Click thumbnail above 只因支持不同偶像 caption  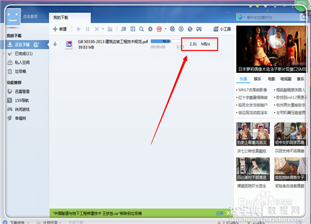pos(290,134)
